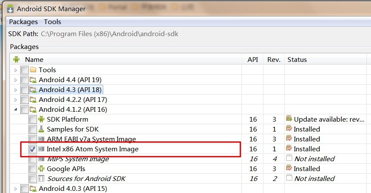Check the Android 4.4 (API 19) checkbox

click(25, 80)
